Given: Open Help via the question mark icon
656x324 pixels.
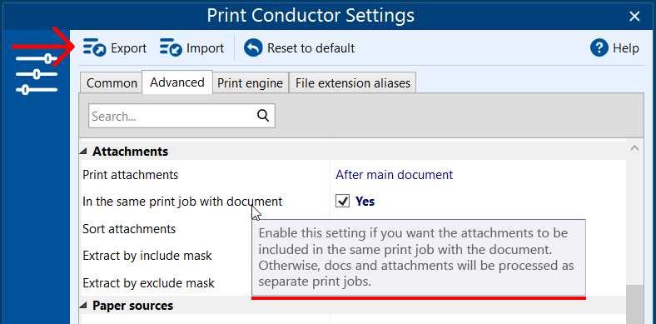Looking at the screenshot, I should (599, 47).
